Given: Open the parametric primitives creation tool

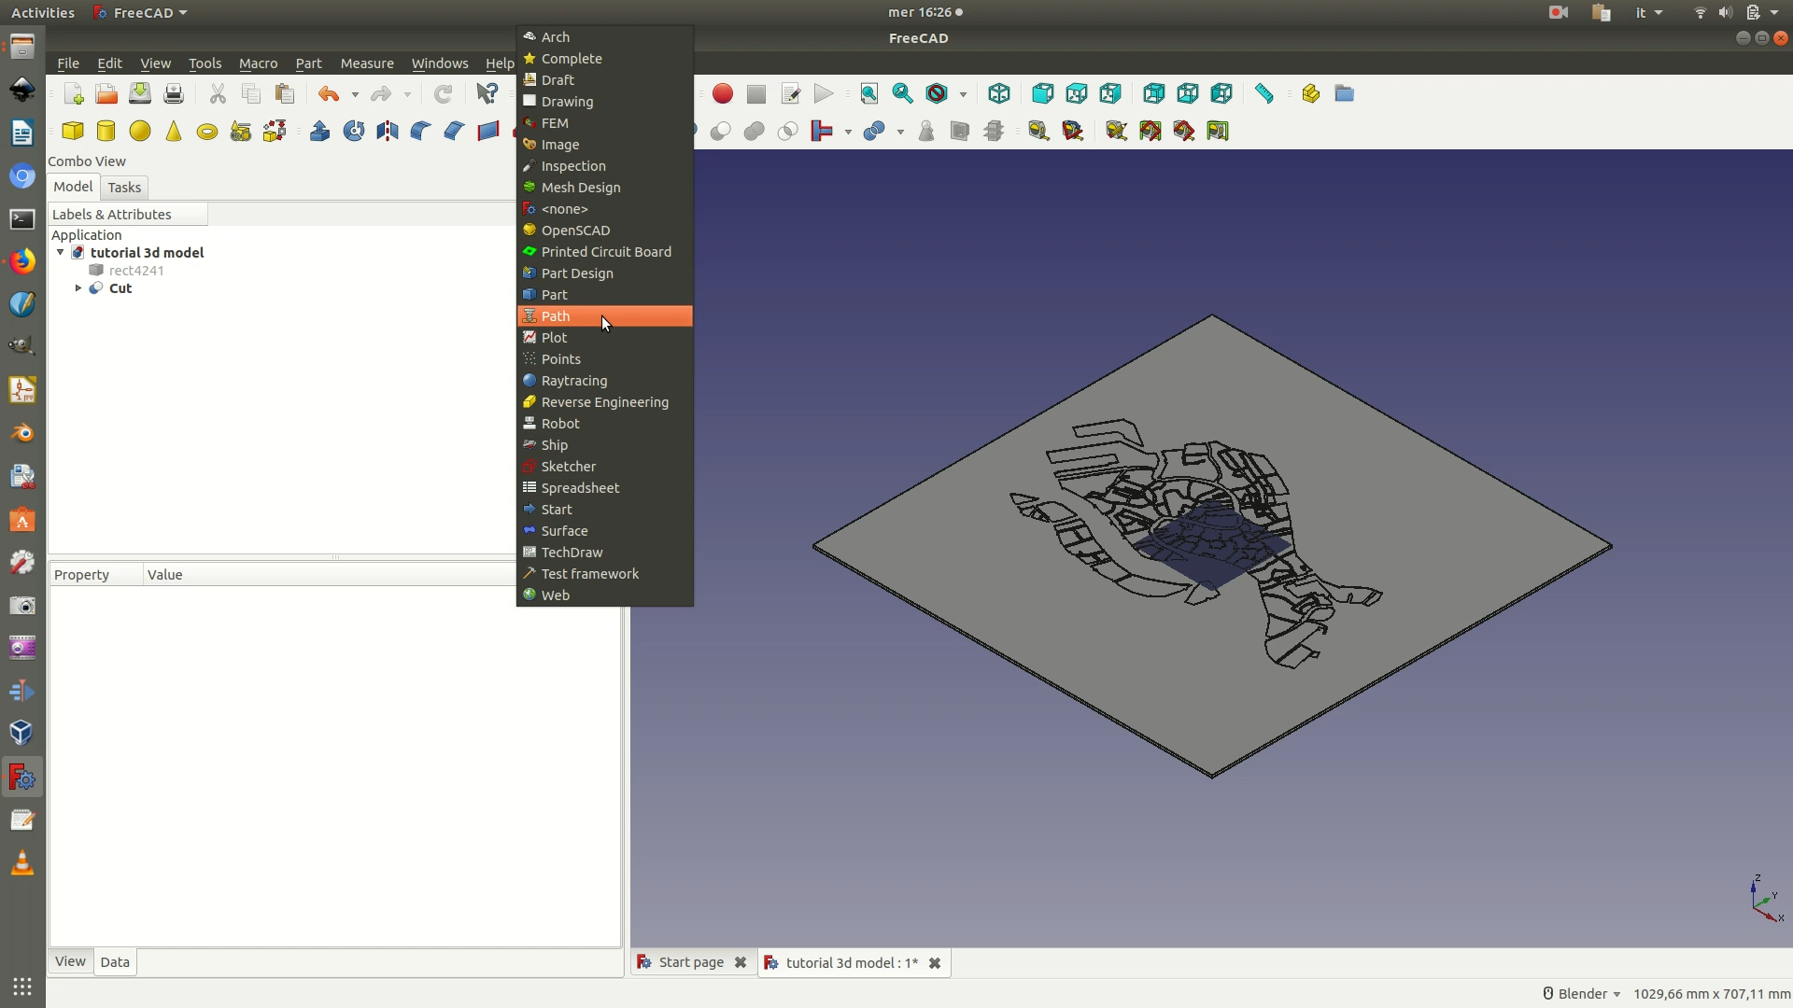Looking at the screenshot, I should tap(241, 132).
